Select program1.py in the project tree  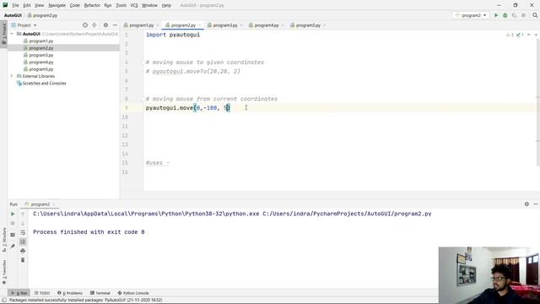41,41
